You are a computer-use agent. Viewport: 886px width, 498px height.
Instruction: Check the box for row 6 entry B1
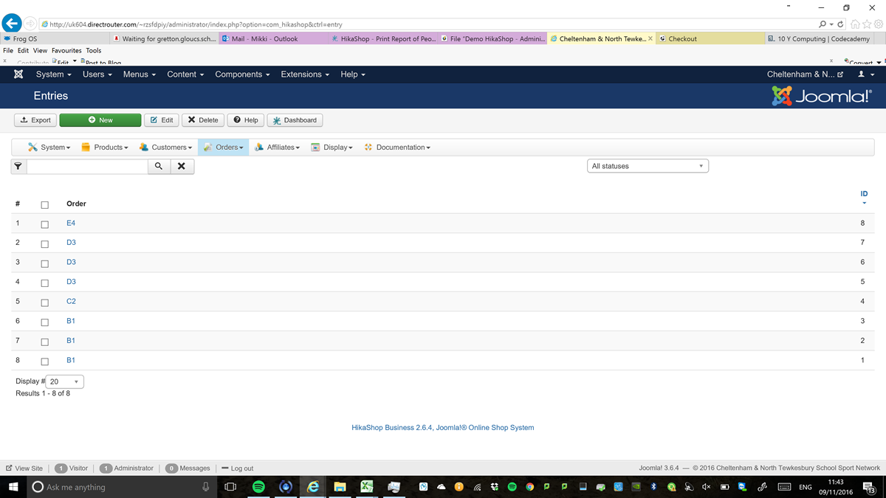tap(44, 322)
